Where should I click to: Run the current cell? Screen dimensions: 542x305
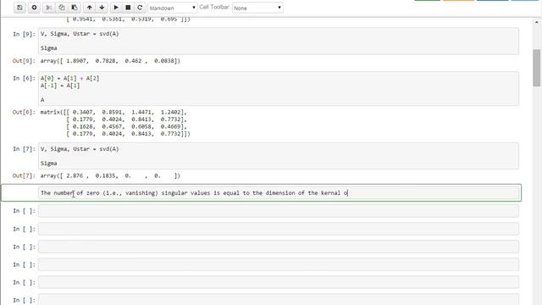click(x=116, y=8)
